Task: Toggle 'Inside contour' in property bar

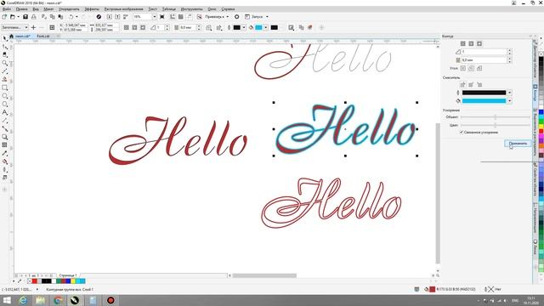Action: tap(134, 27)
